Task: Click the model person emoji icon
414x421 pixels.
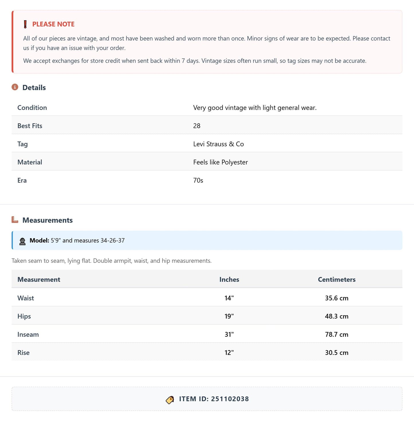Action: pos(22,241)
